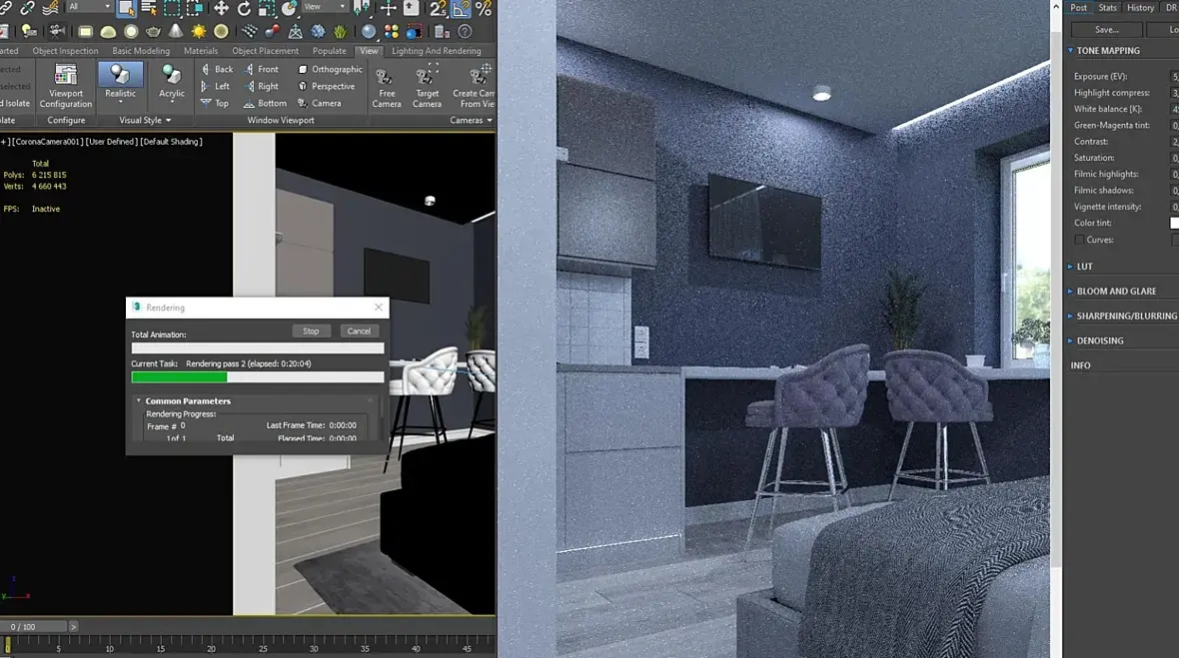Switch to the Object Inspection ribbon tab

pos(65,51)
